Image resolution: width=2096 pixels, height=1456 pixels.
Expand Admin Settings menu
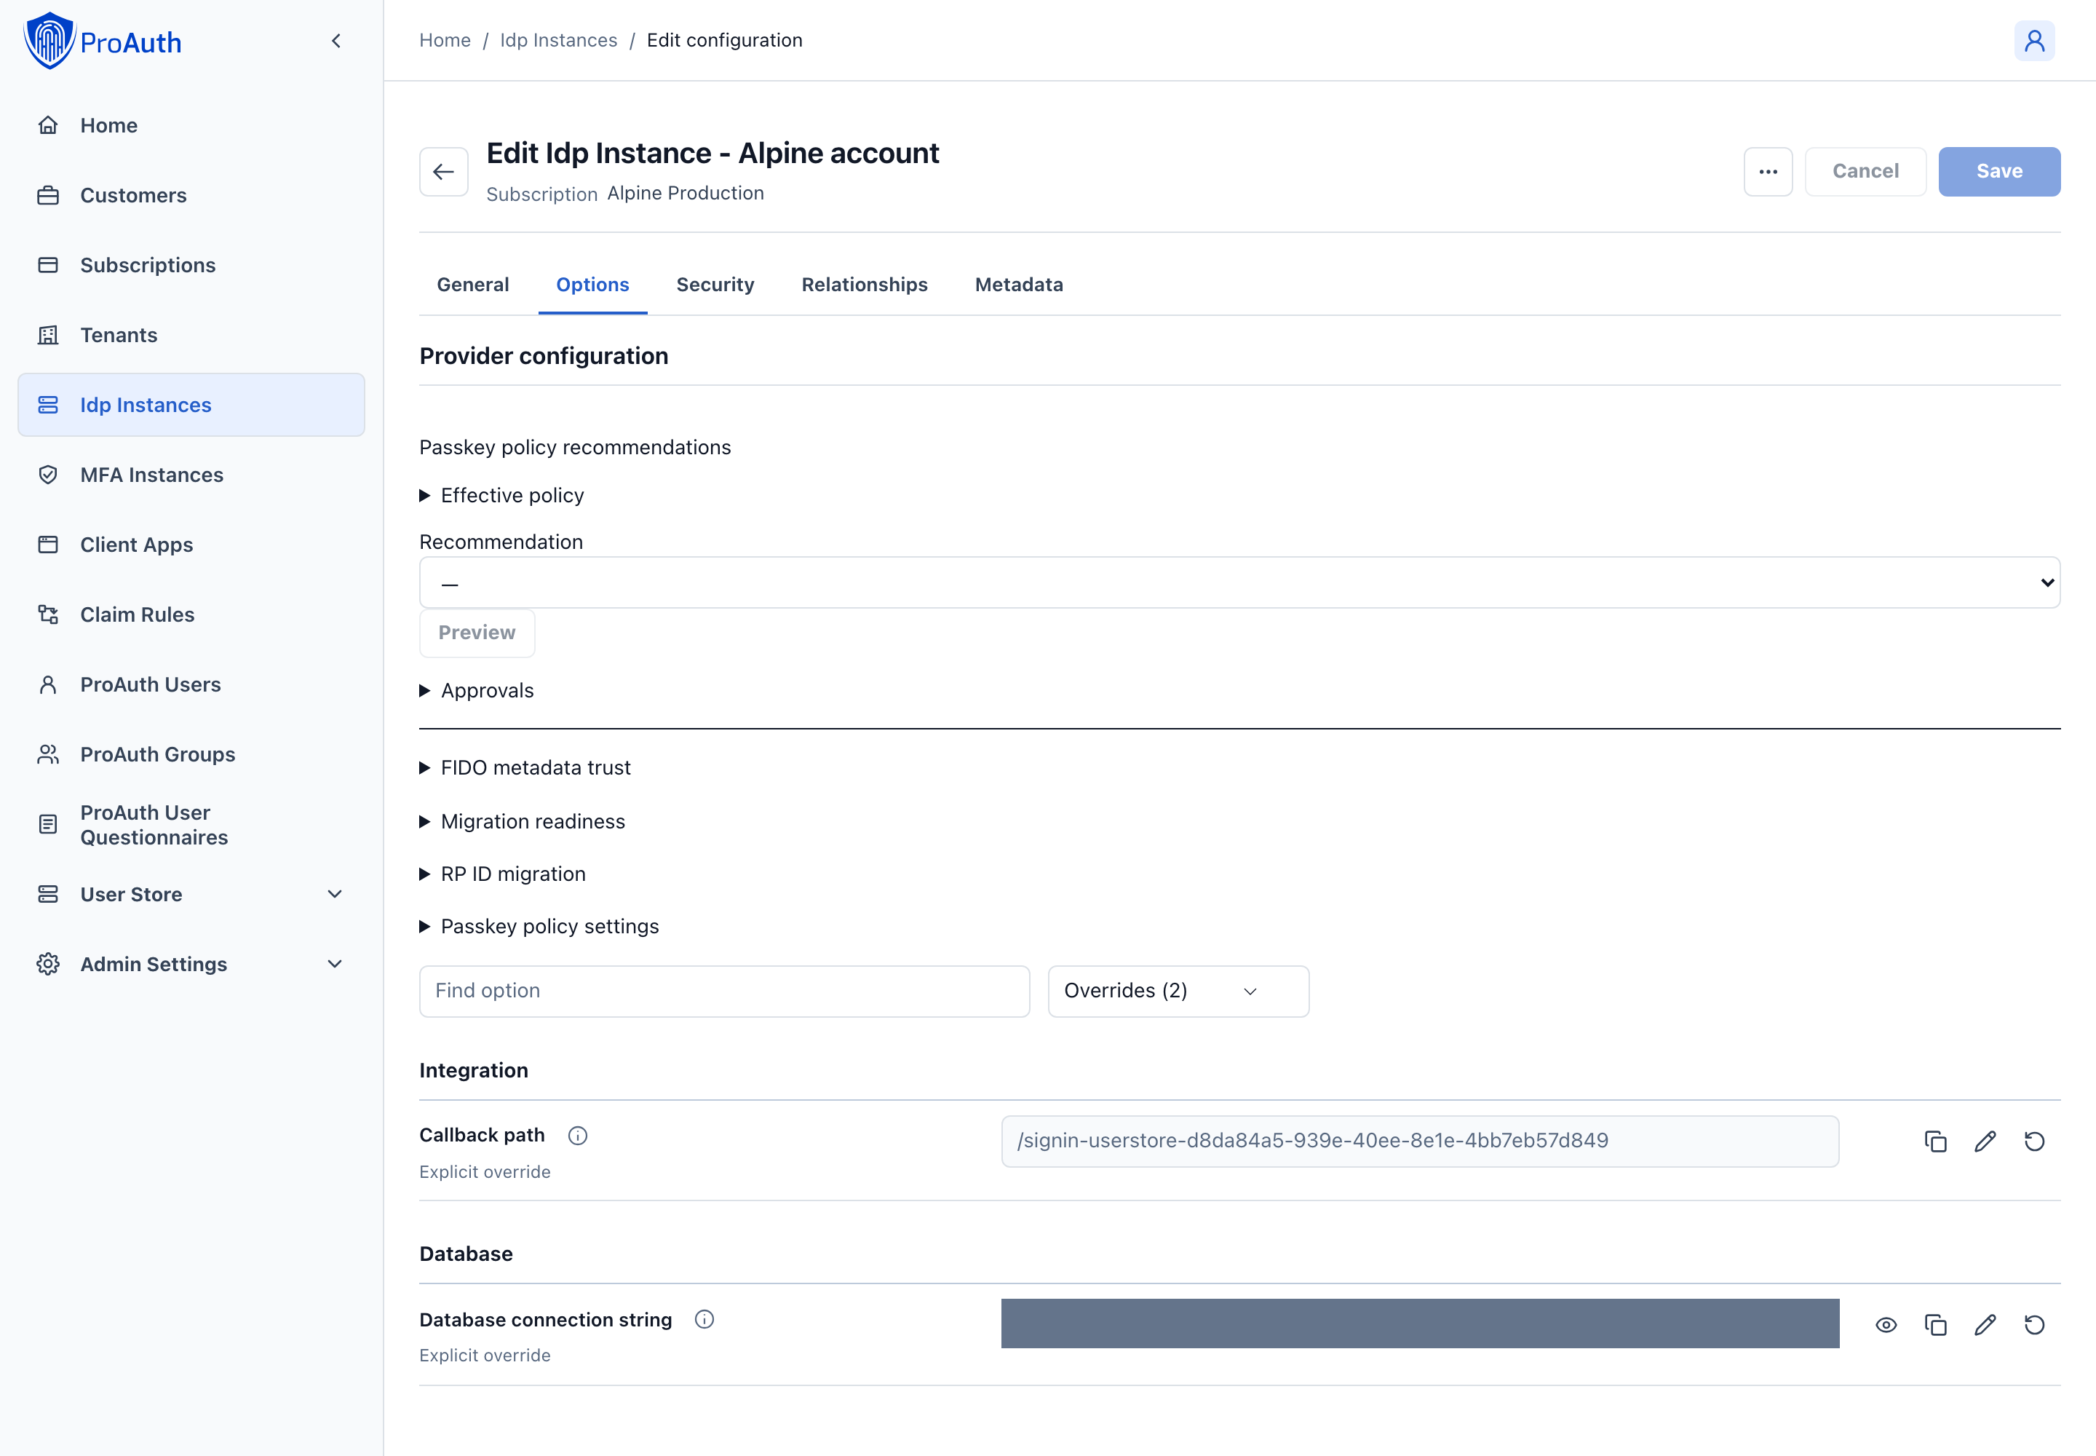coord(191,965)
